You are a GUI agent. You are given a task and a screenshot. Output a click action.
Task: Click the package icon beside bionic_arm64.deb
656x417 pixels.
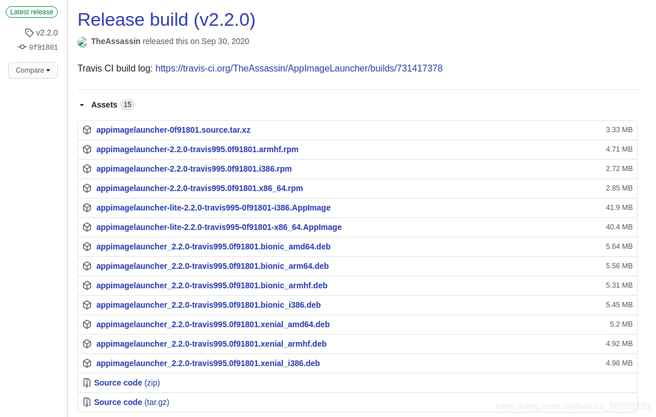point(87,266)
